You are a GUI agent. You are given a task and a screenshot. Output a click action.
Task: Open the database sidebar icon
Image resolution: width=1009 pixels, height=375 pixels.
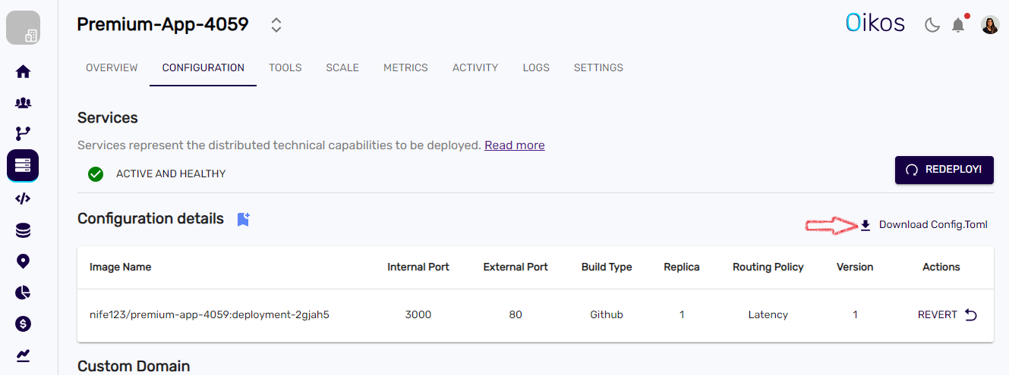point(23,230)
